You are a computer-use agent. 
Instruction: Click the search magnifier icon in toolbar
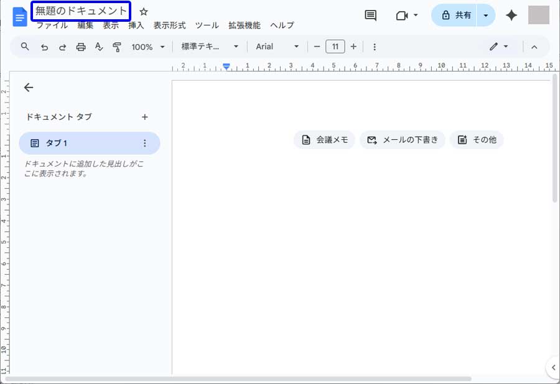pos(25,47)
